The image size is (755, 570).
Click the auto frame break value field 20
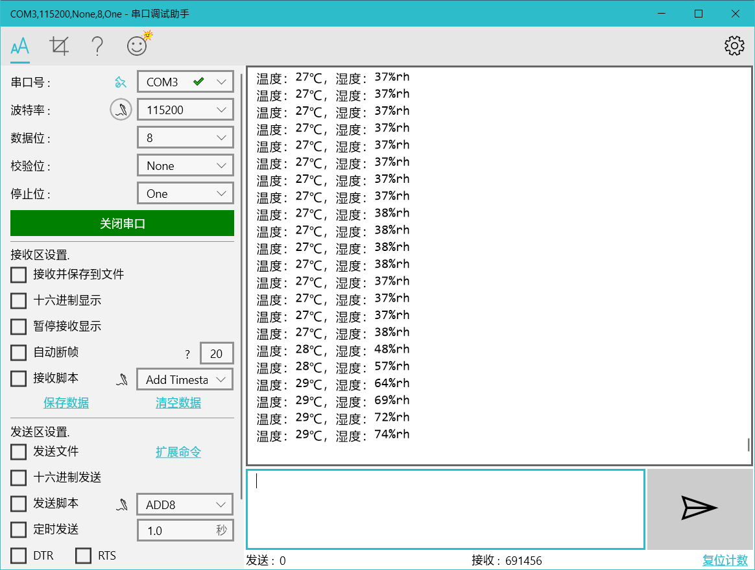coord(217,354)
